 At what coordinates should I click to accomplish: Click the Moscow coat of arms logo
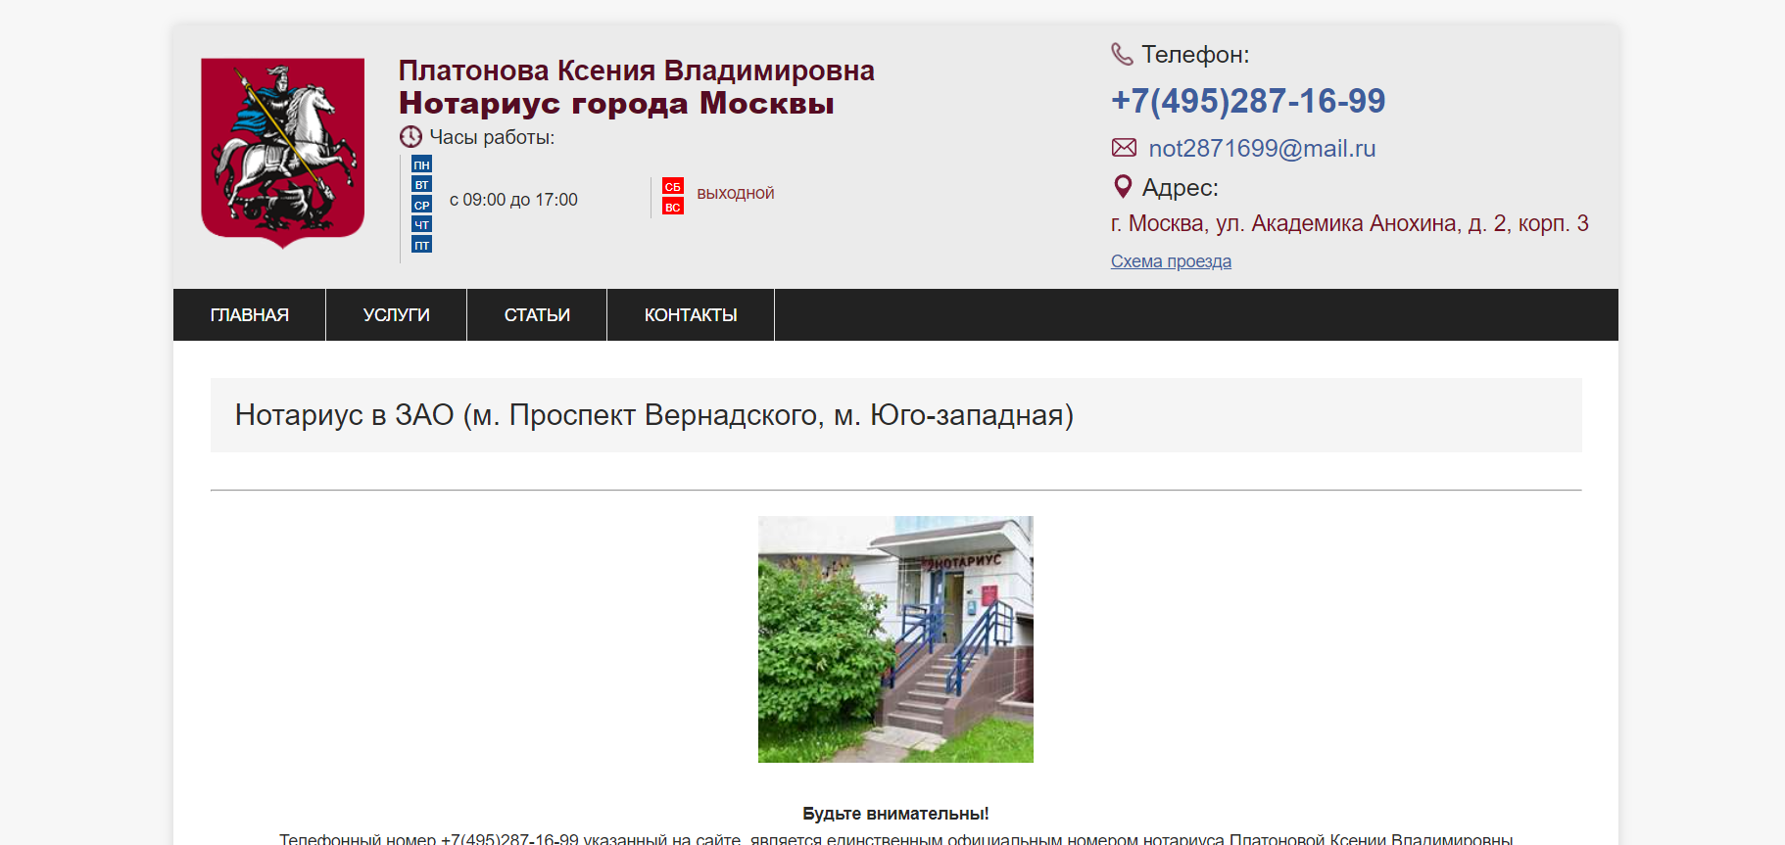[283, 153]
